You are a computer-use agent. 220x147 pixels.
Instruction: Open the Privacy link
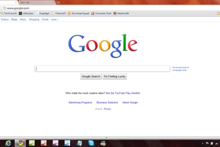(108, 109)
